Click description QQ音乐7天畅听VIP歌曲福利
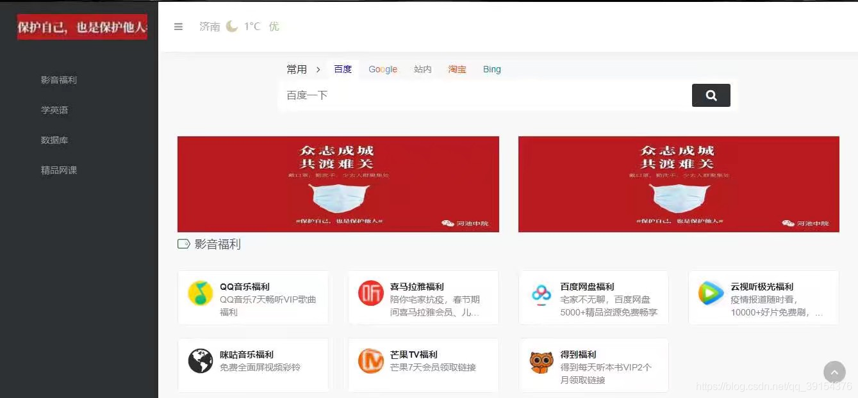Viewport: 858px width, 398px height. click(x=268, y=306)
